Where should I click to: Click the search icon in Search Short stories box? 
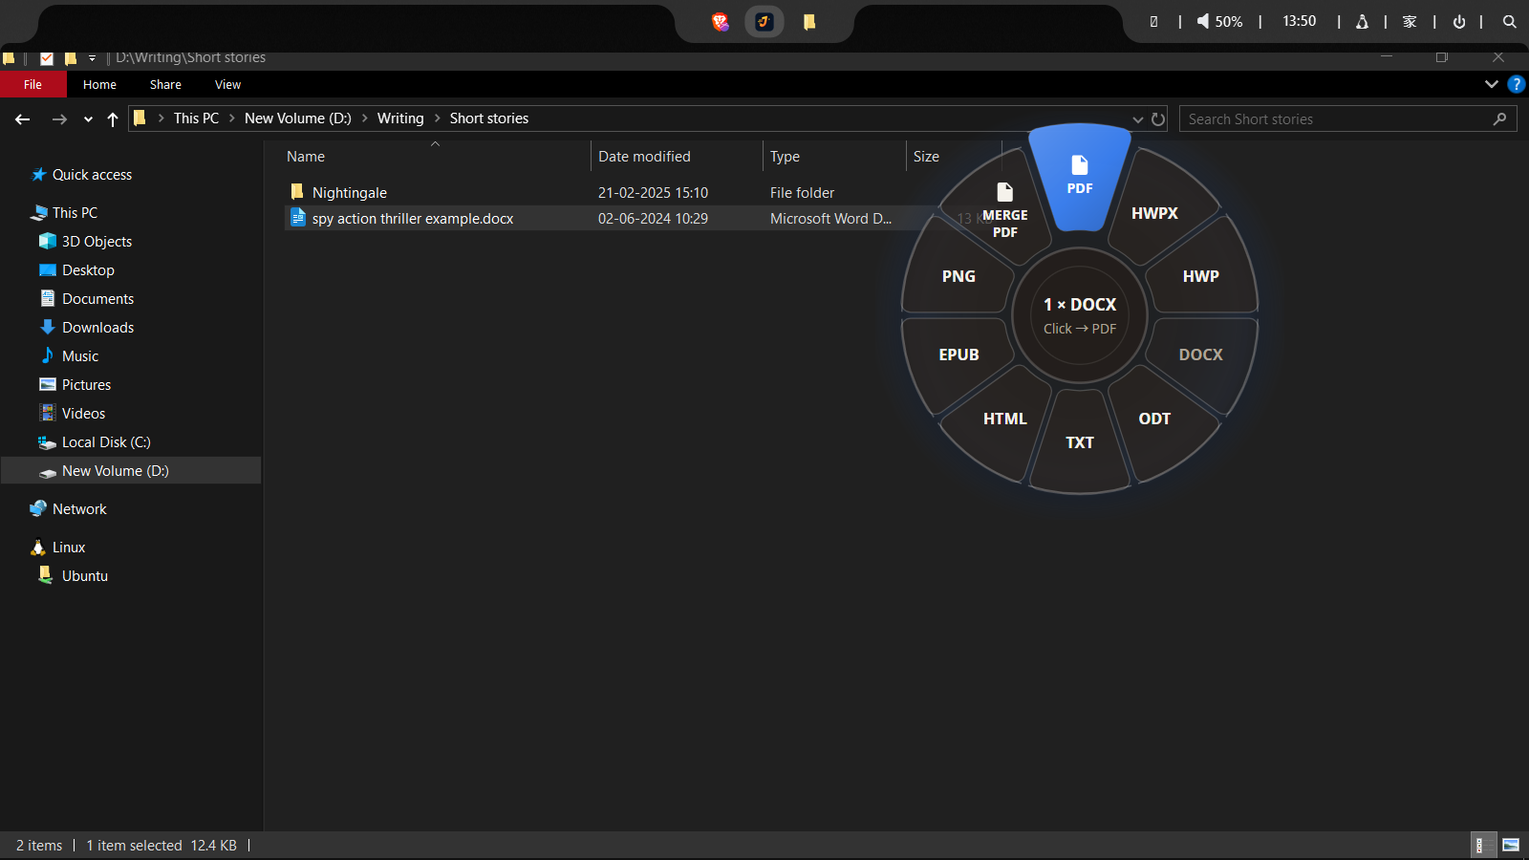tap(1499, 119)
